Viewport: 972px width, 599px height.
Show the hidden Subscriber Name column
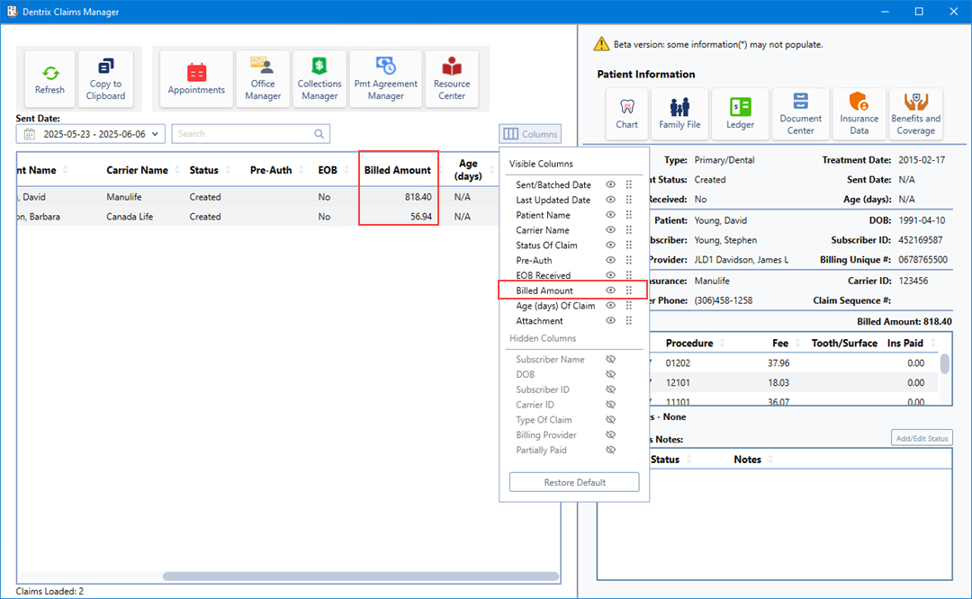(x=610, y=360)
